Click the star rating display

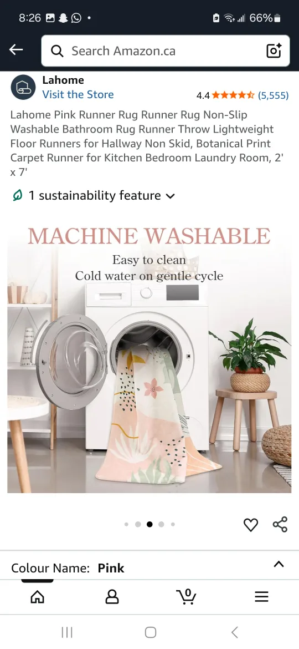(x=233, y=95)
